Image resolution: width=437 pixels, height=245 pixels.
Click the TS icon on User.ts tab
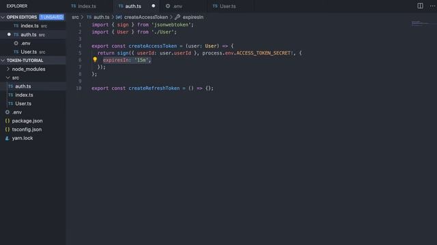215,6
